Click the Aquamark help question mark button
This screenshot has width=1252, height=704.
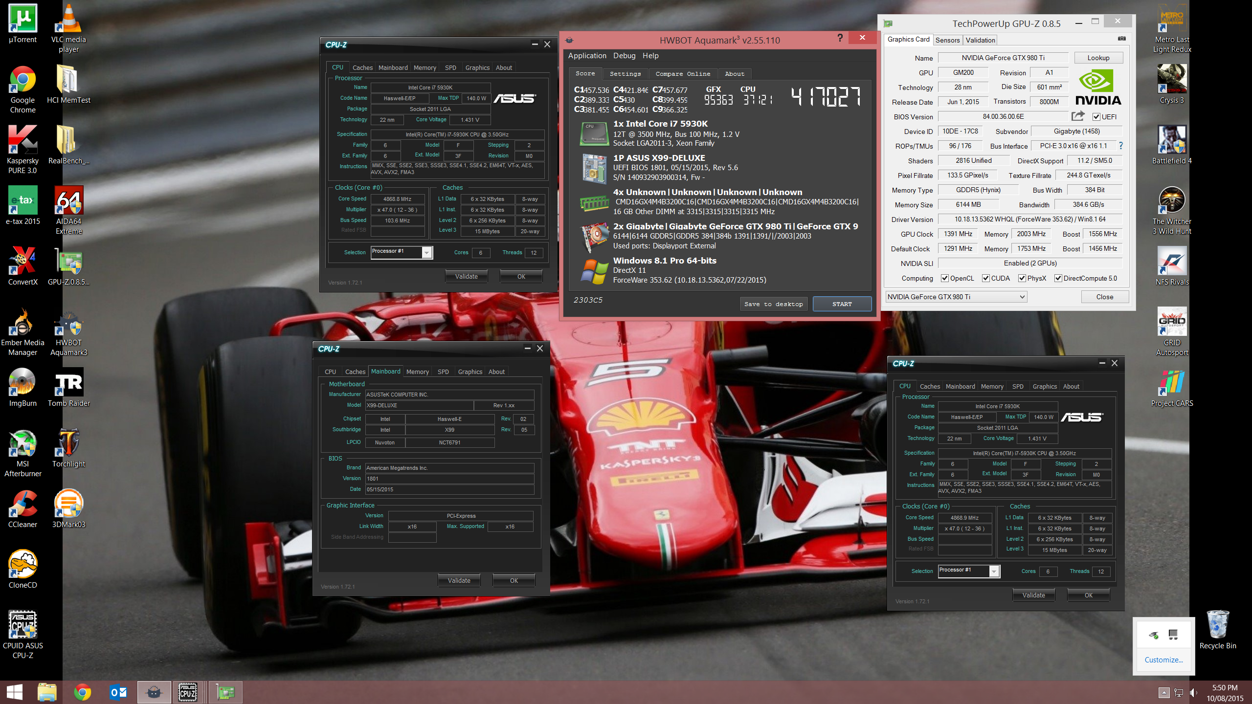coord(840,38)
